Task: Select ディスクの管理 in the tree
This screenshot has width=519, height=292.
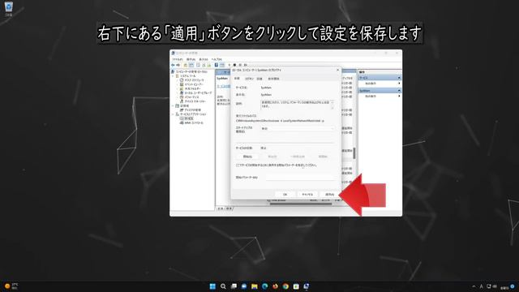Action: click(191, 110)
